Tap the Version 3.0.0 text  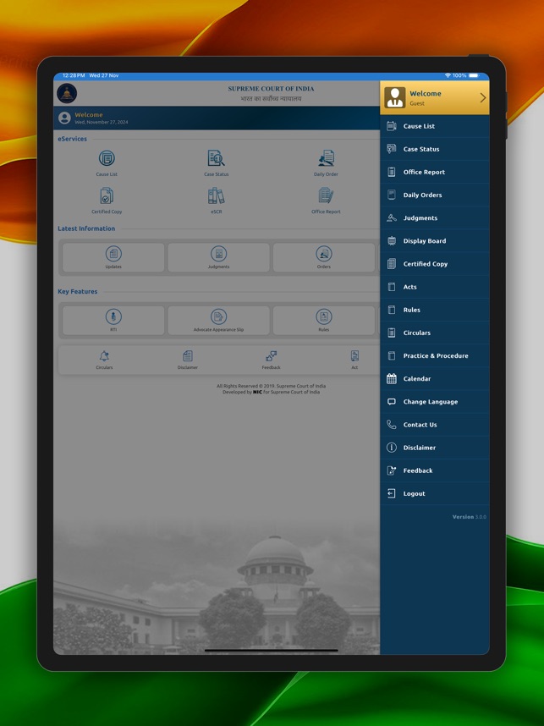469,517
